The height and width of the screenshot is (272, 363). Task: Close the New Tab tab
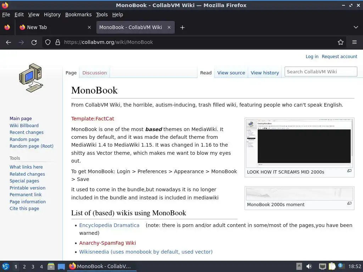click(89, 27)
